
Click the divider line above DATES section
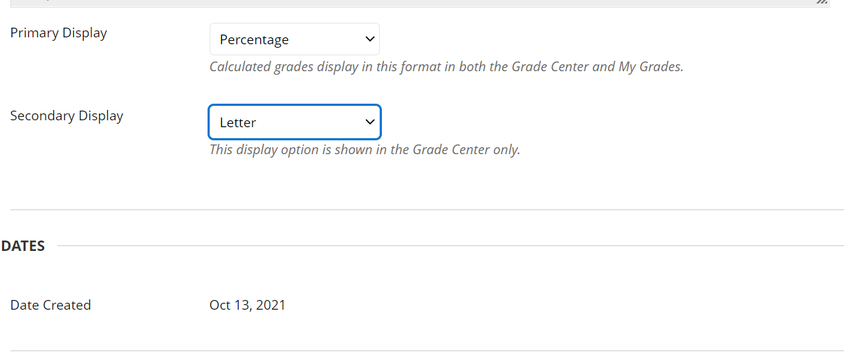click(427, 209)
